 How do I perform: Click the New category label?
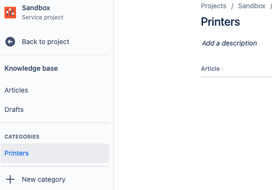point(44,179)
